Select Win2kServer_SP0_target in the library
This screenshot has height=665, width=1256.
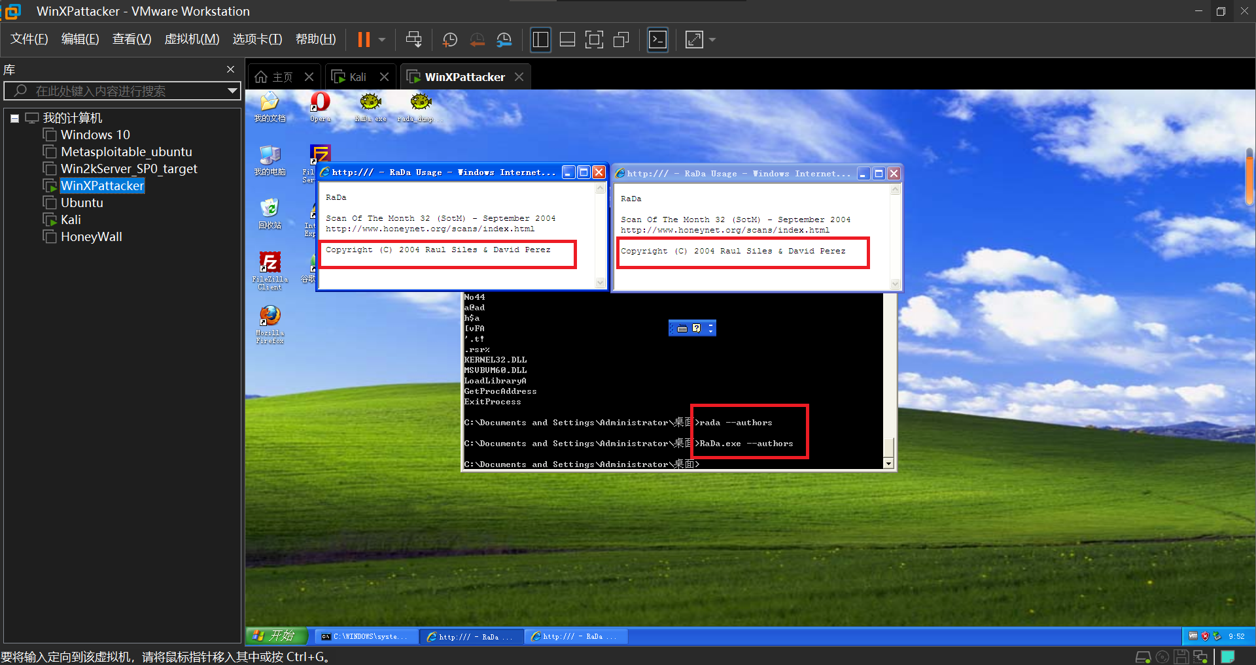click(x=129, y=169)
